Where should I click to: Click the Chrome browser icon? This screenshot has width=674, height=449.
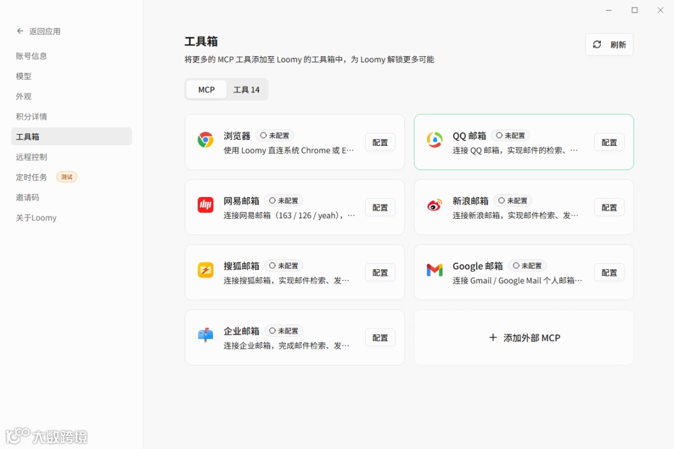[205, 140]
